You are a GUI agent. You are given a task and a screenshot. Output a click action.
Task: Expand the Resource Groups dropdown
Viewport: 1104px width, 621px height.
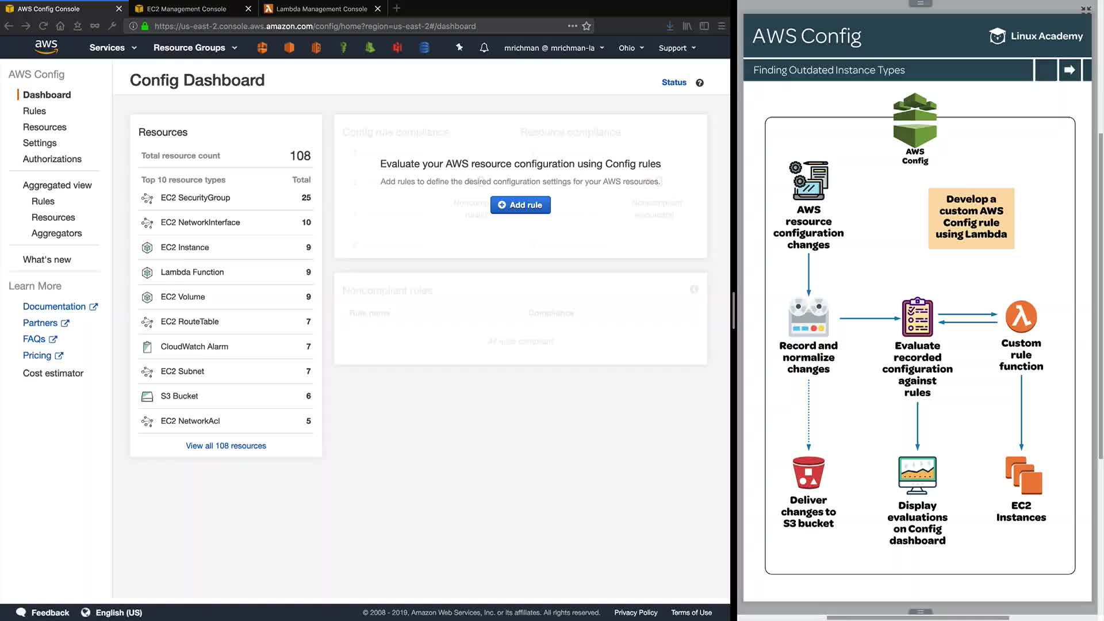(195, 48)
